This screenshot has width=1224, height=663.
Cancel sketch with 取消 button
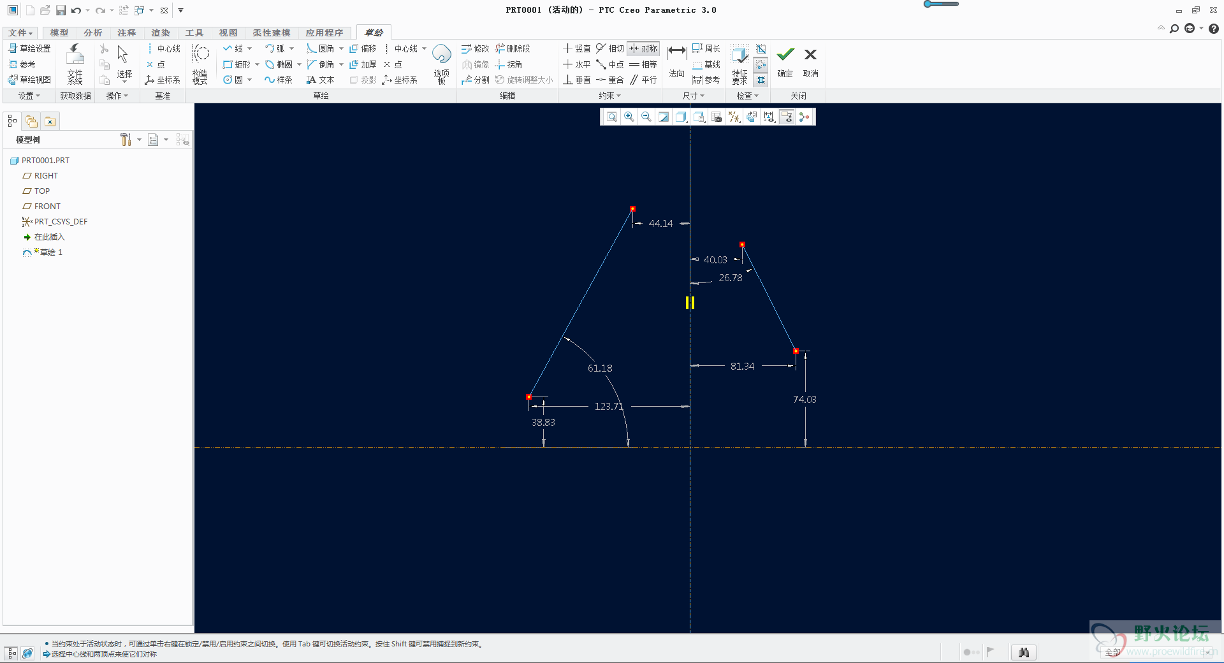pos(810,62)
